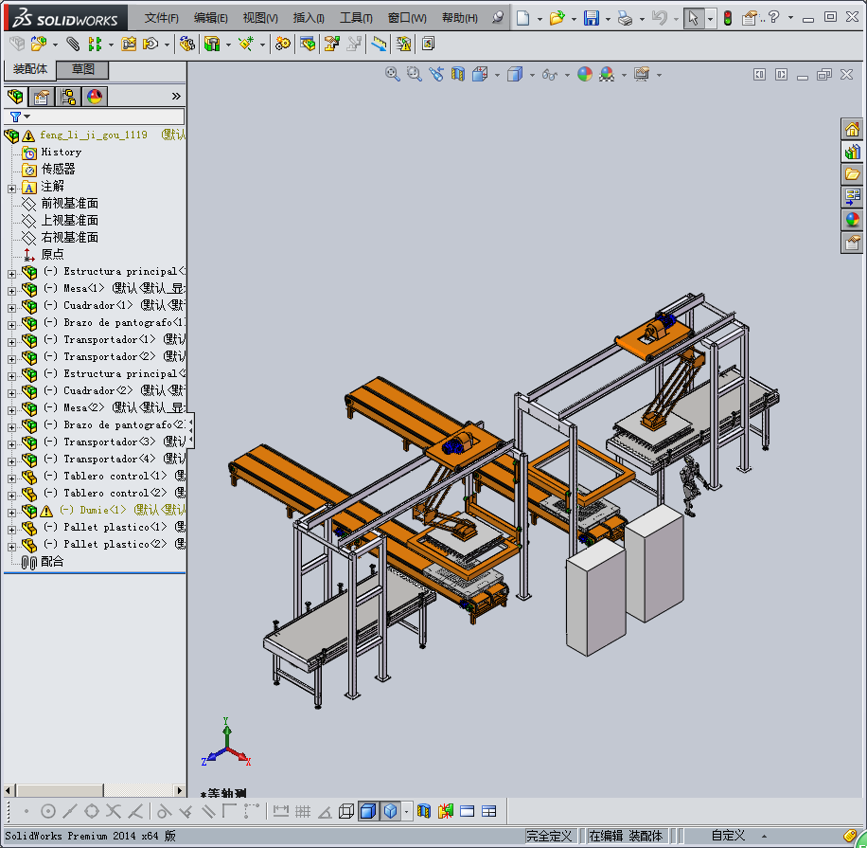Select 前视基准面 plane in tree
This screenshot has width=867, height=848.
[x=69, y=204]
